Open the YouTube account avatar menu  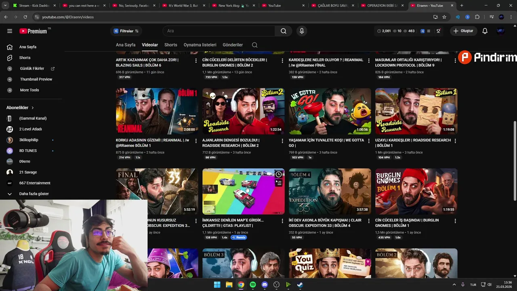(x=501, y=31)
